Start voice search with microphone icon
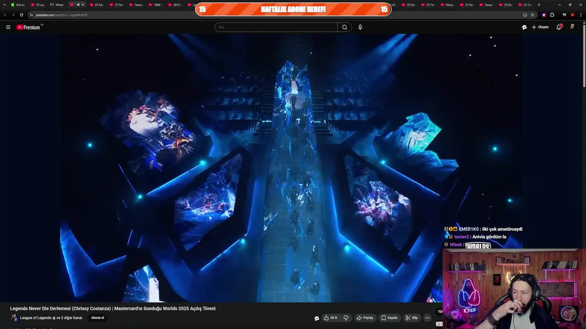586x329 pixels. tap(360, 27)
